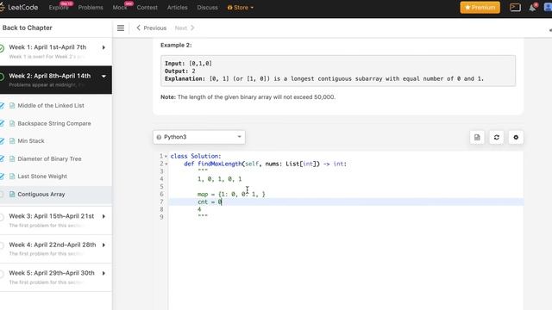Open the Articles menu
Viewport: 552px width, 310px height.
pyautogui.click(x=177, y=8)
